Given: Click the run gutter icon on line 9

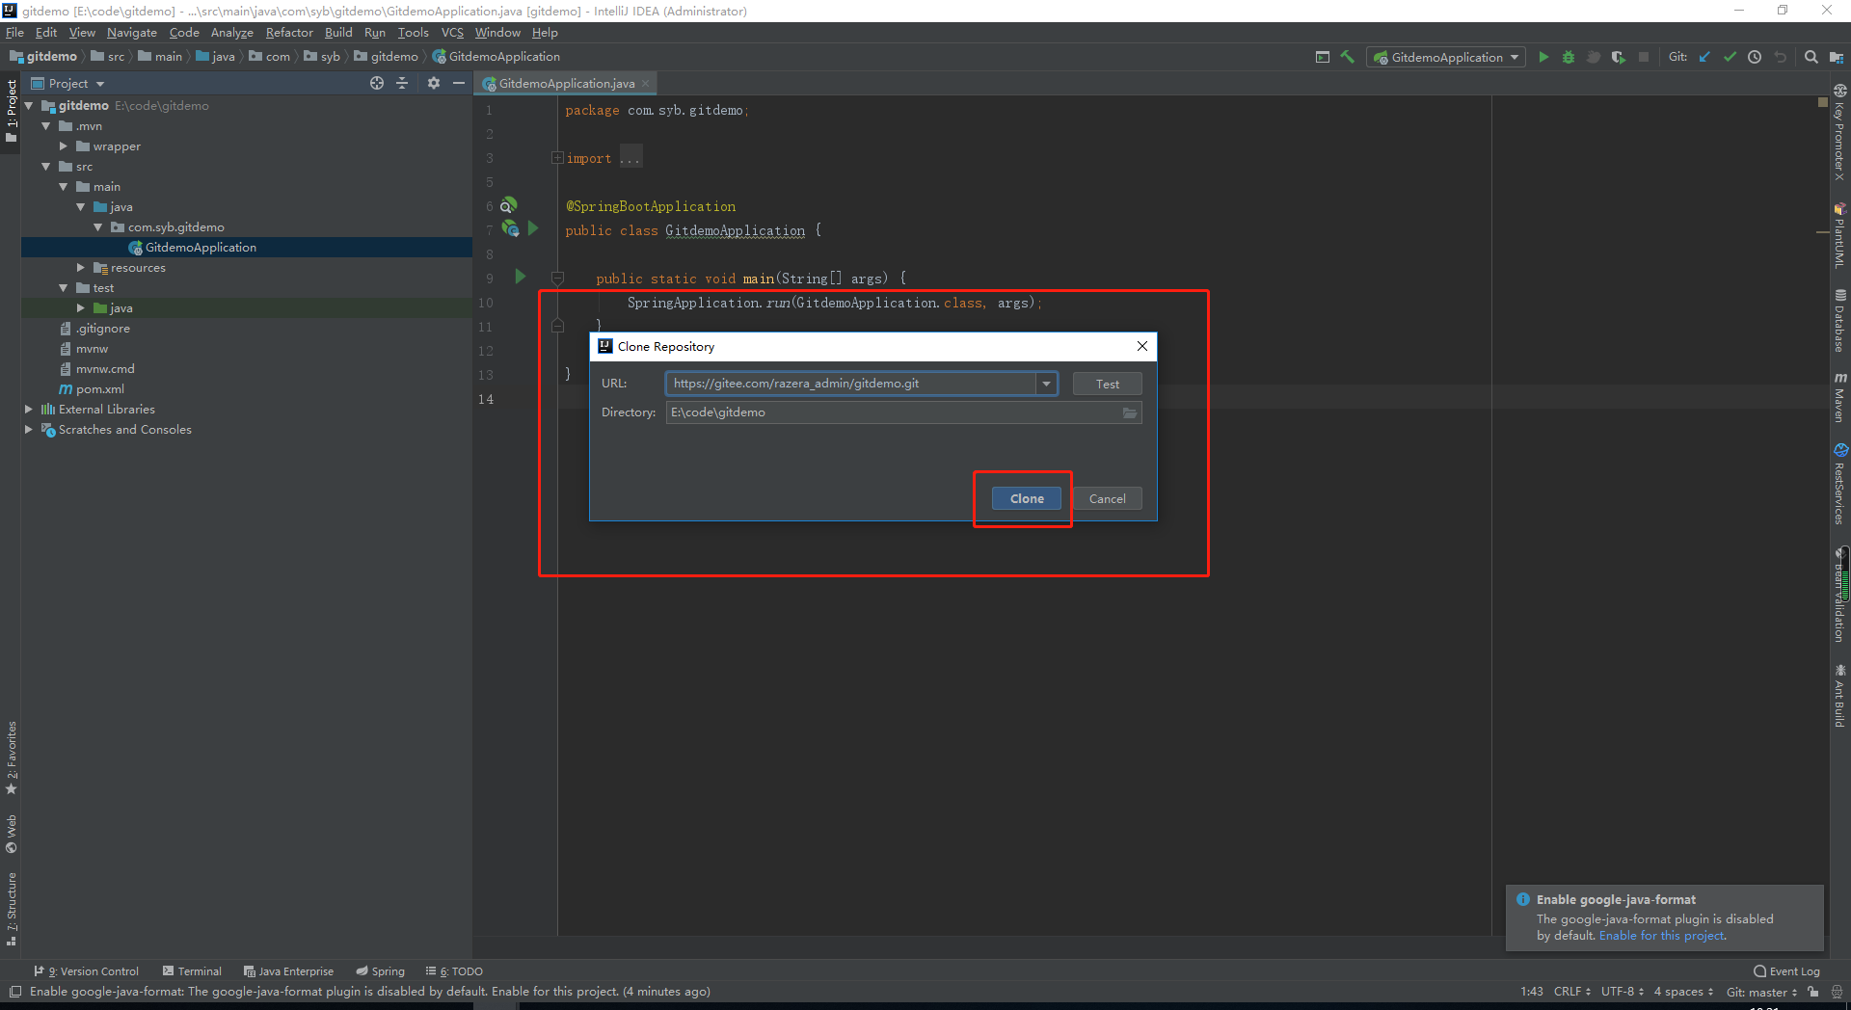Looking at the screenshot, I should tap(521, 277).
